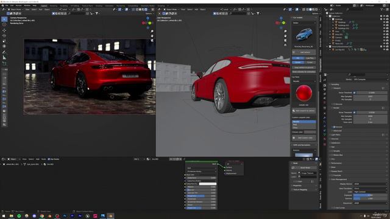
Task: Enable the Simplify checkbox
Action: click(x=332, y=151)
